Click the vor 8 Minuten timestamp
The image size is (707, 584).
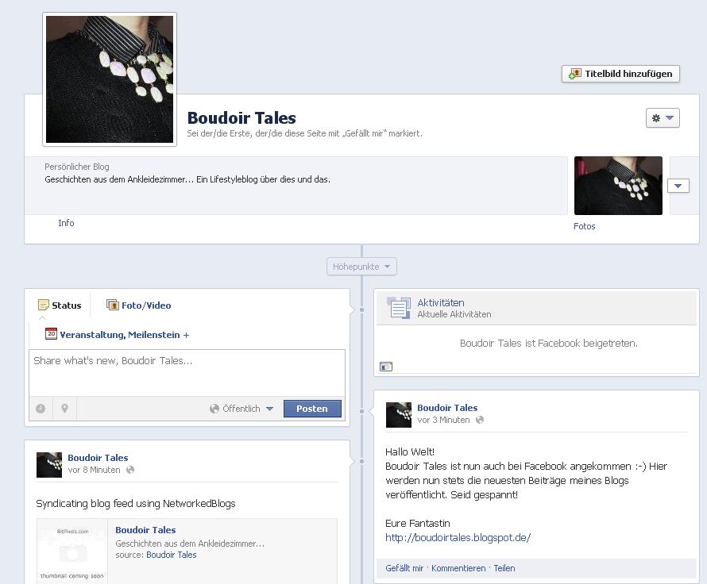(x=94, y=470)
